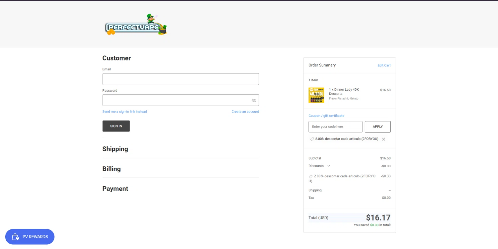Viewport: 498px width, 249px height.
Task: Click the Dinner Lady 40K product thumbnail
Action: (x=316, y=95)
